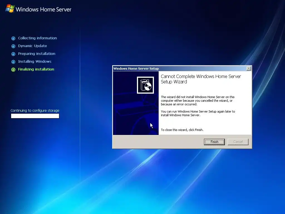Image resolution: width=285 pixels, height=214 pixels.
Task: Click the Continuing to configure storage text
Action: [x=35, y=110]
